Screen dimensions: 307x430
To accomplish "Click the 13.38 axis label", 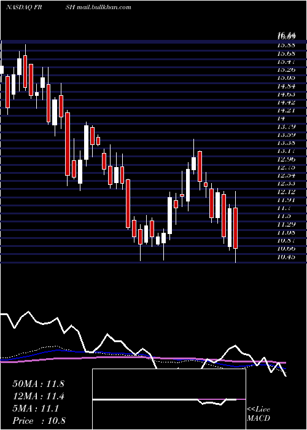I will [x=286, y=143].
